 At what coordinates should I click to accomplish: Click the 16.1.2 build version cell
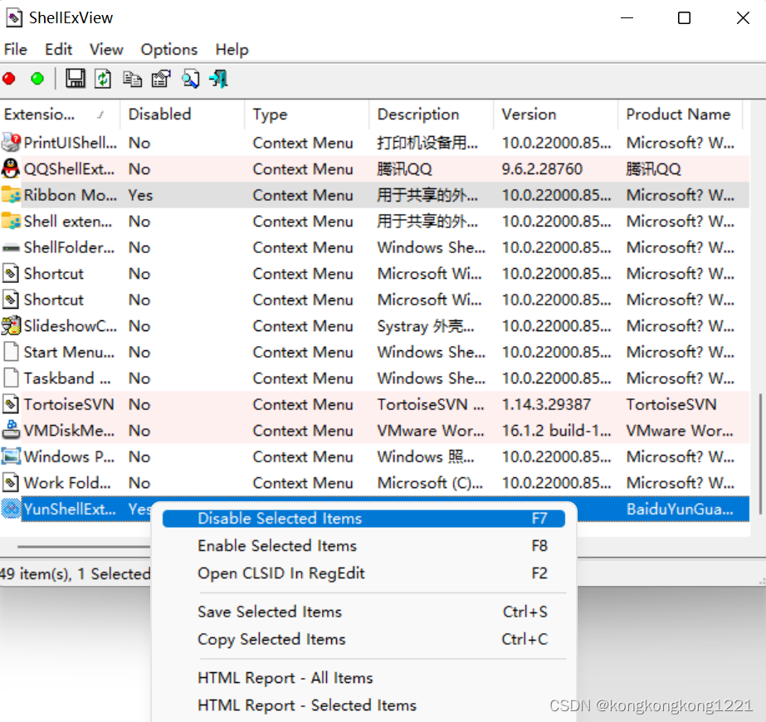(x=556, y=431)
